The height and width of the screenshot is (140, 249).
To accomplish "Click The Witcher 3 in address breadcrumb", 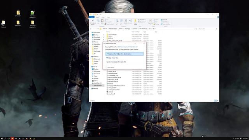I will [x=143, y=29].
